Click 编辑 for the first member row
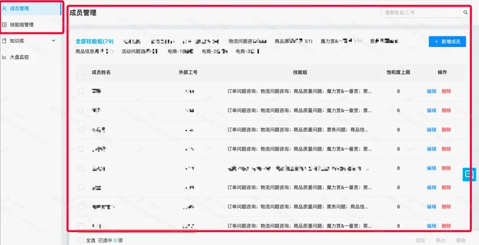The image size is (479, 245). [432, 91]
